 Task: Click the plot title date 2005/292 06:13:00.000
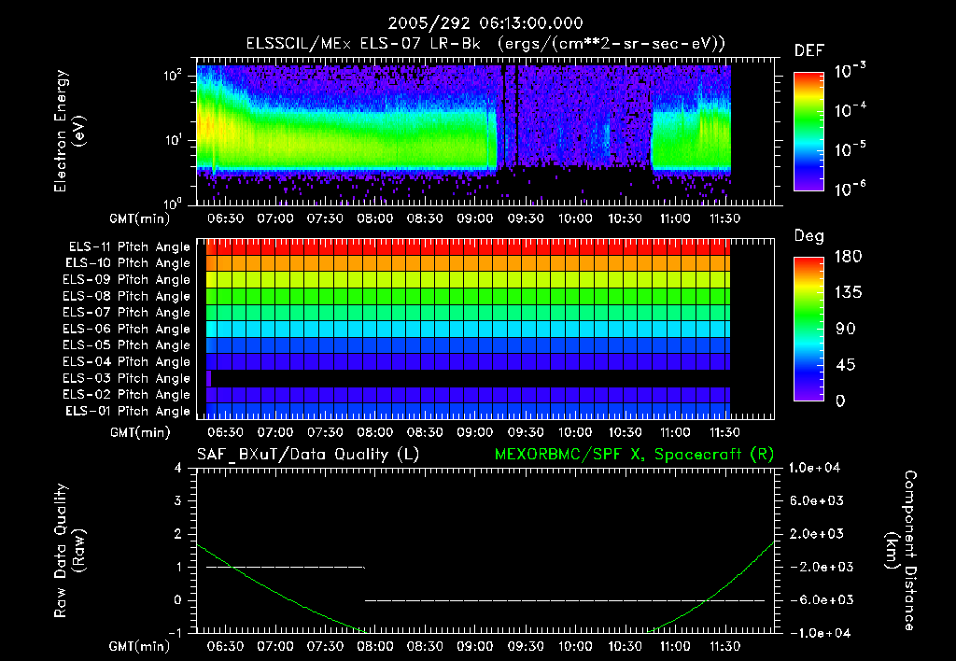point(485,23)
